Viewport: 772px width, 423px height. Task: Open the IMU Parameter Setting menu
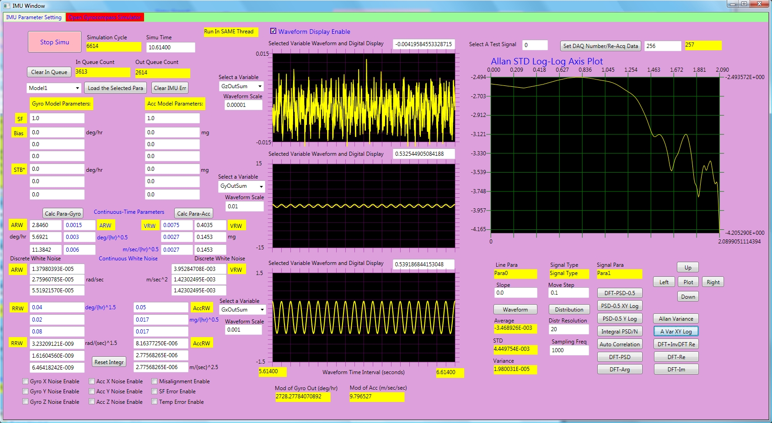(34, 17)
